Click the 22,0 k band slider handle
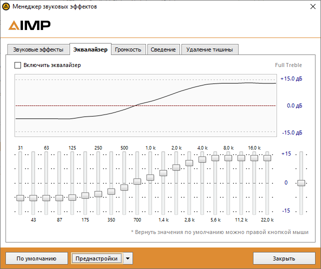This screenshot has width=321, height=269. pos(267,157)
